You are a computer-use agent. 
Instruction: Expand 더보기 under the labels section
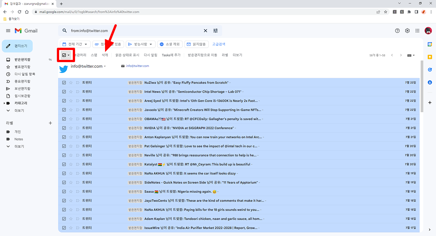19,146
